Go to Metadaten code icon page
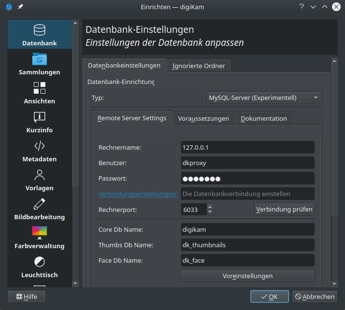Screen dimensions: 345x310 (40, 151)
